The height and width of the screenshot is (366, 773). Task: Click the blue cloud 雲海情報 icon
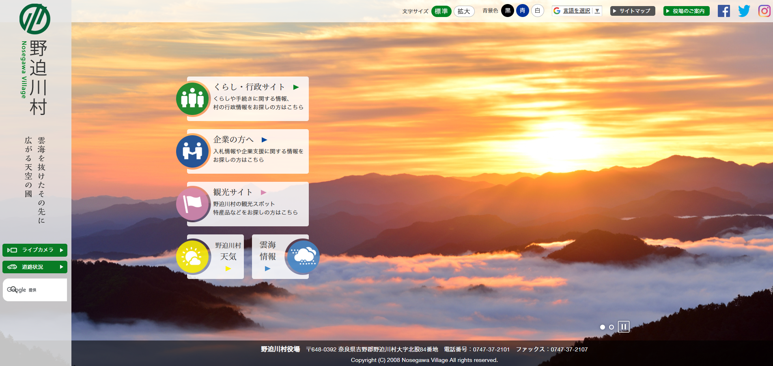click(x=303, y=257)
